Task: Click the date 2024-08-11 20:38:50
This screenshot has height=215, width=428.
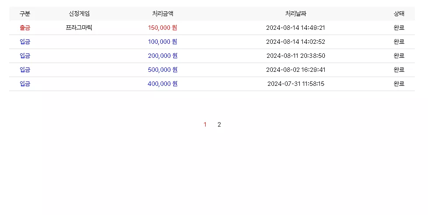Action: coord(296,56)
